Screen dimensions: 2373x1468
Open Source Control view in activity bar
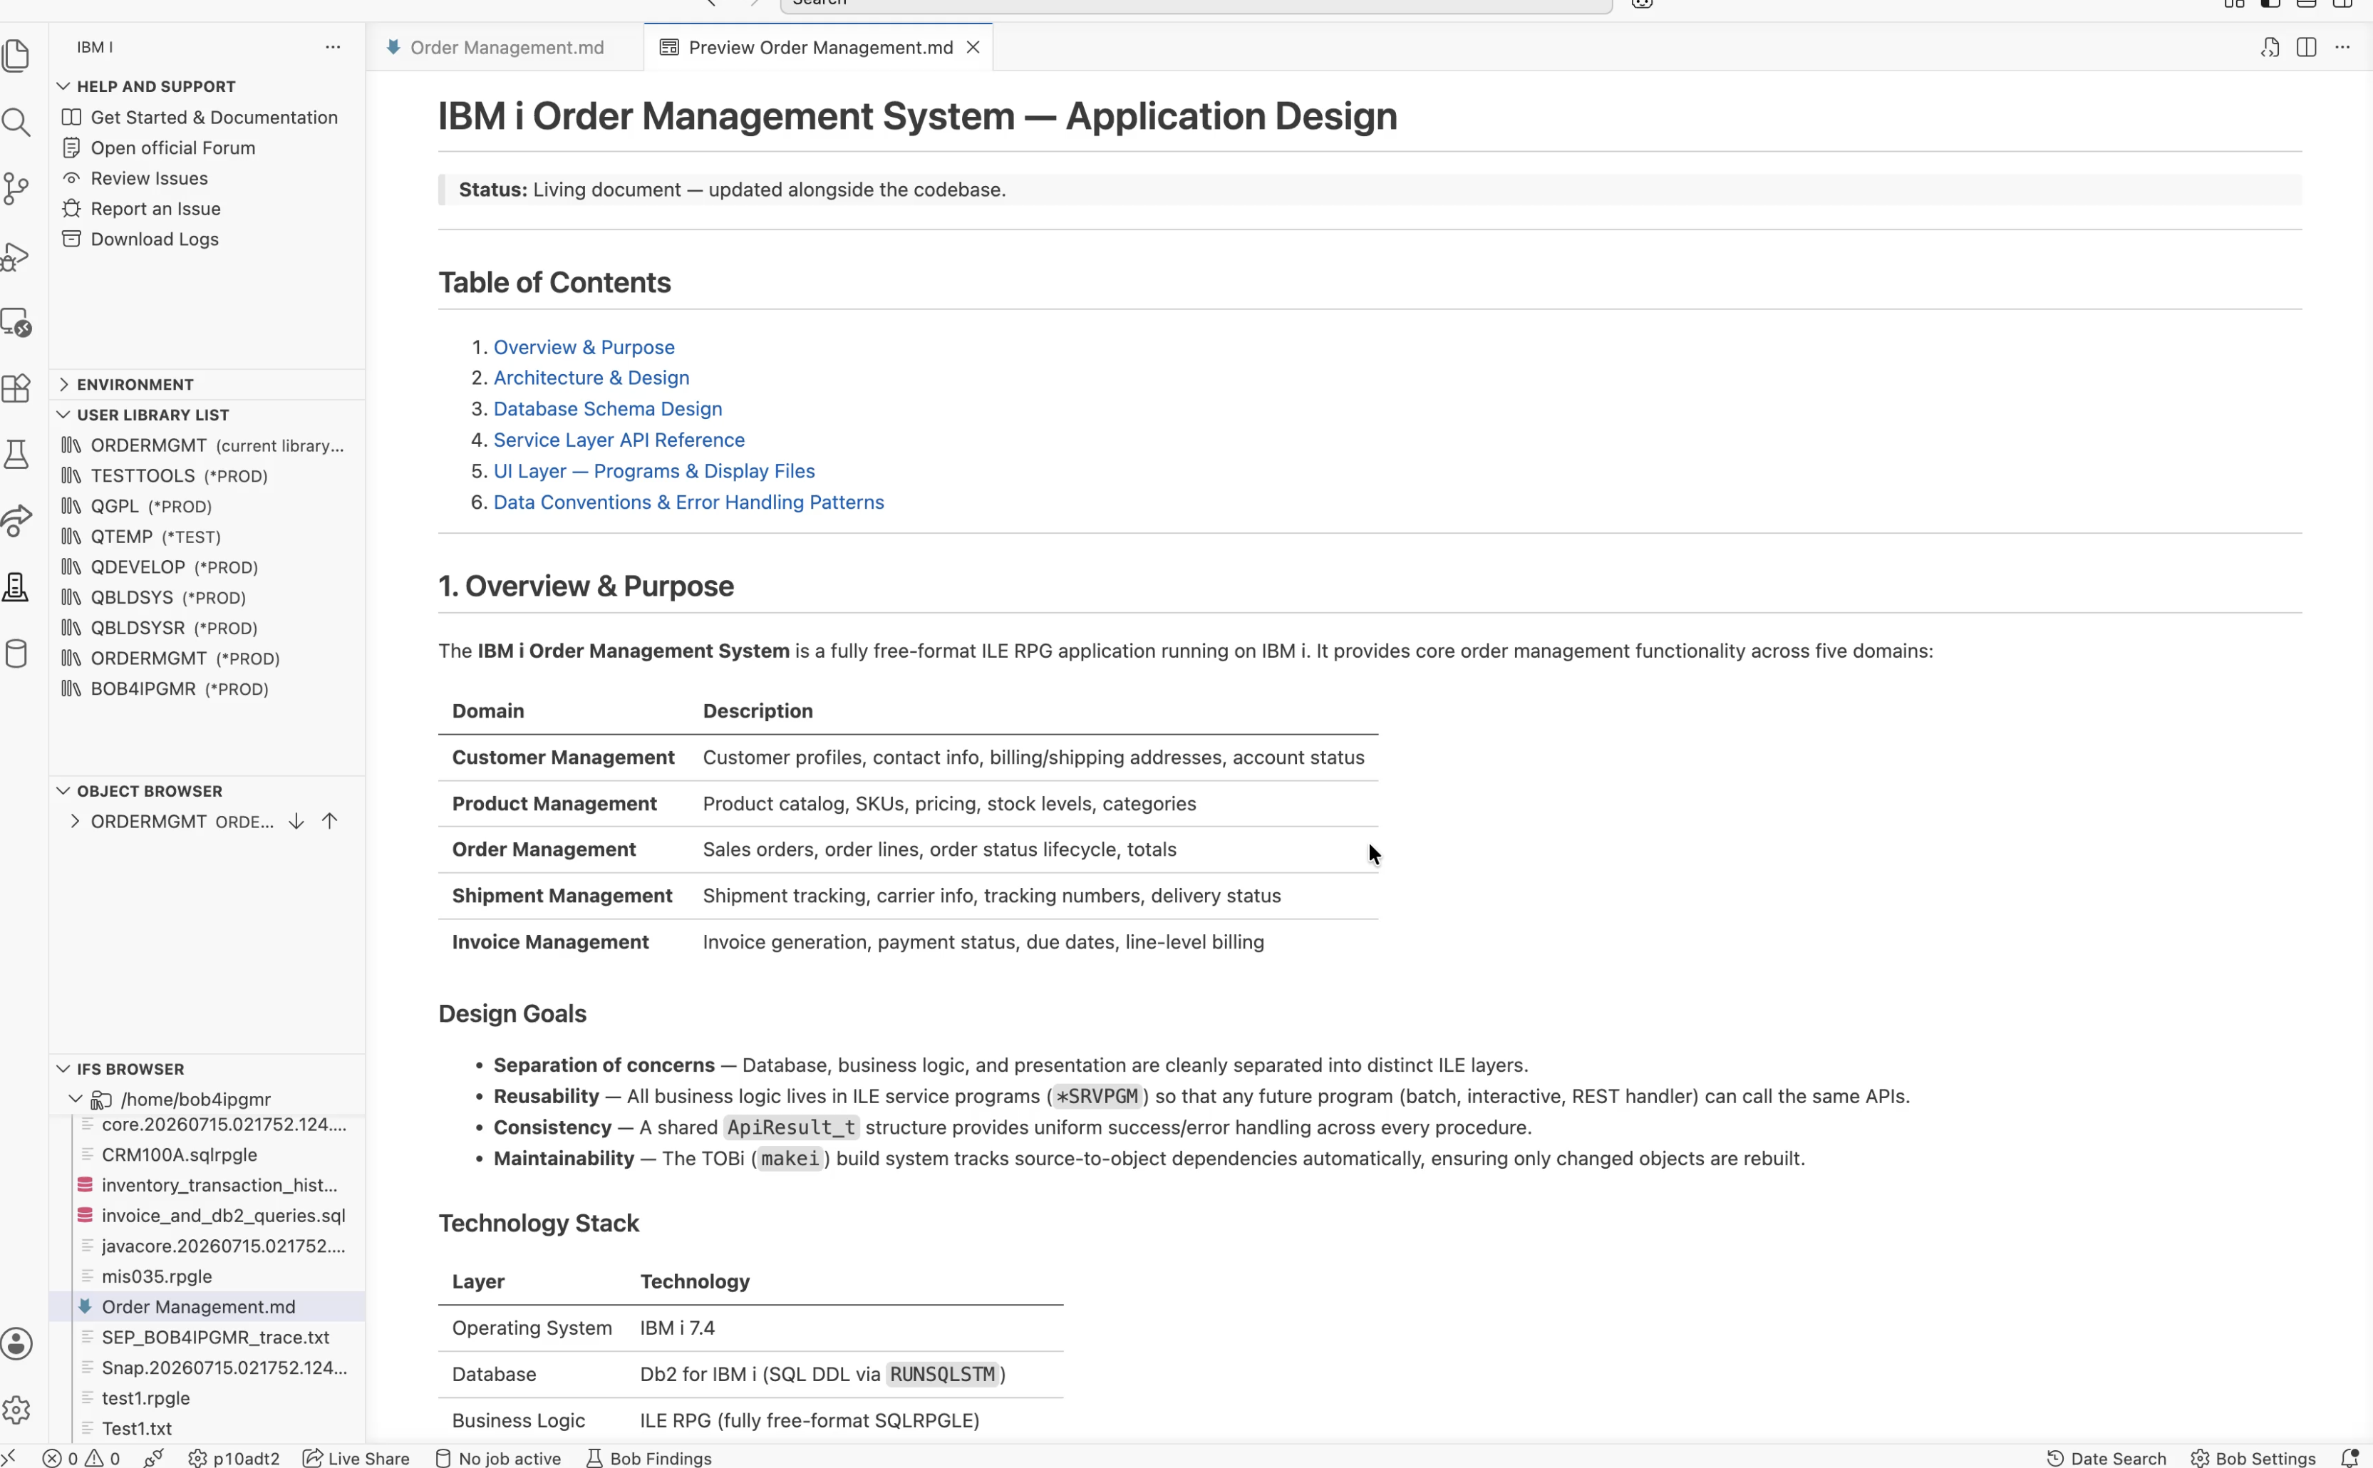16,188
